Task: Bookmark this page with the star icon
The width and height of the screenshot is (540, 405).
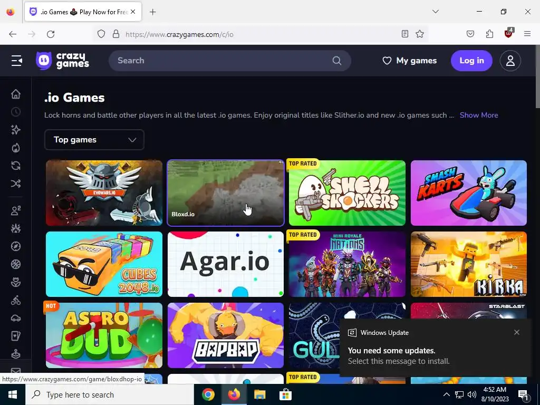Action: coord(419,34)
